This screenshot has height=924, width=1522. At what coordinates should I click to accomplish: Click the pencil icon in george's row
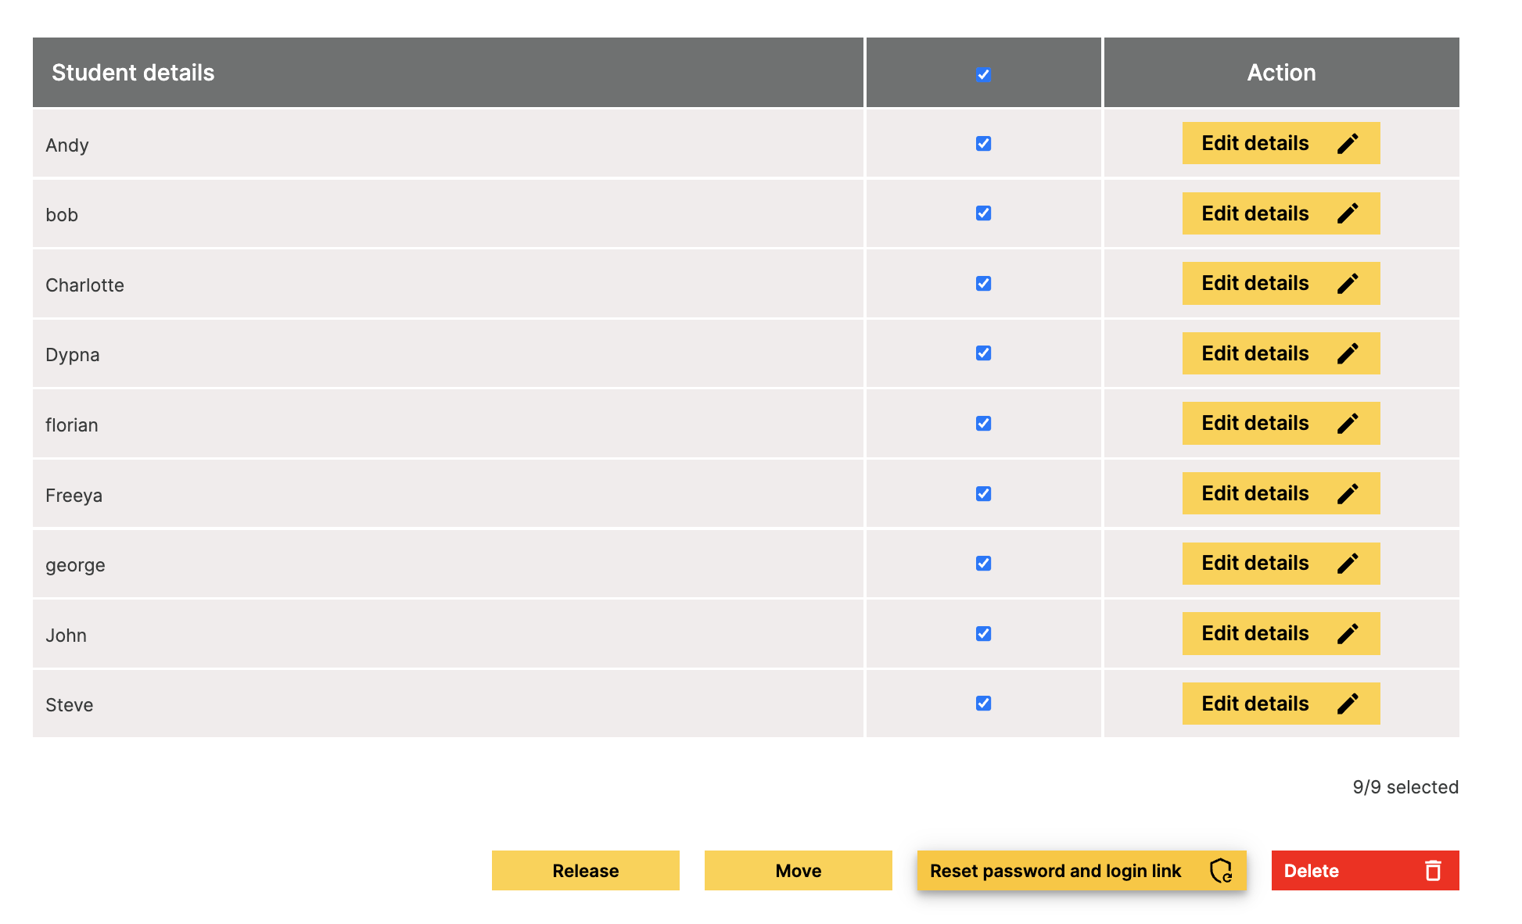pos(1347,564)
